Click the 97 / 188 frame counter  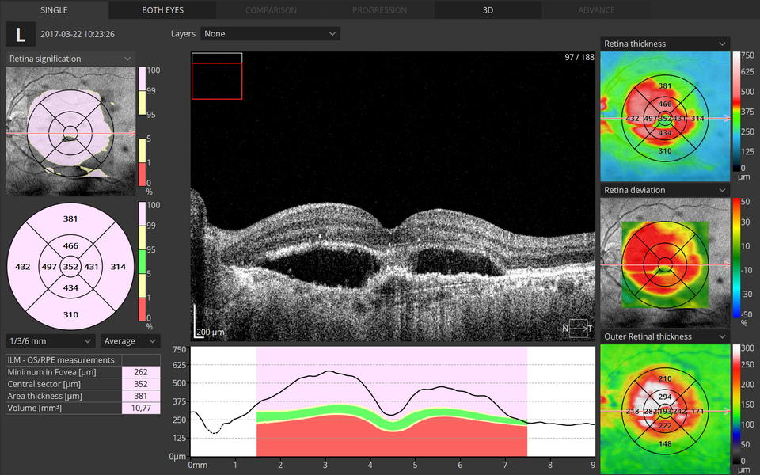(x=579, y=58)
